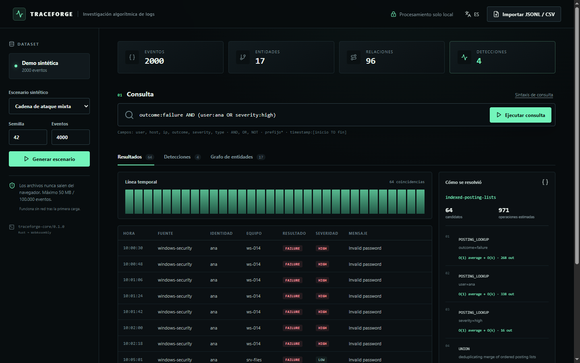The height and width of the screenshot is (363, 580).
Task: Click the Detecciones stat card value 4
Action: tap(479, 61)
